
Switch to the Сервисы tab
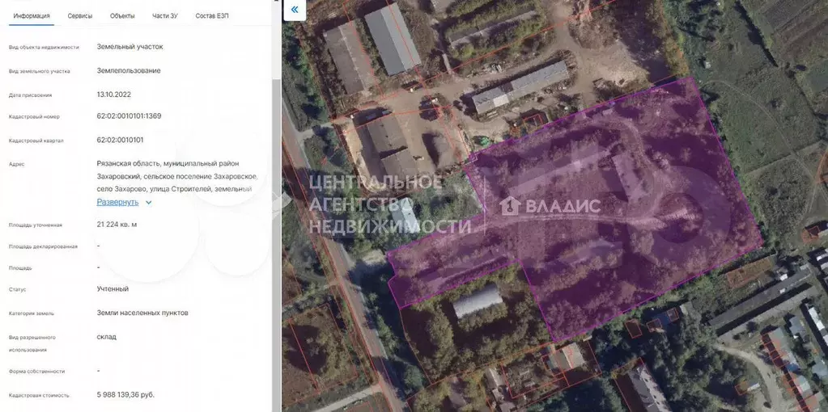(80, 16)
